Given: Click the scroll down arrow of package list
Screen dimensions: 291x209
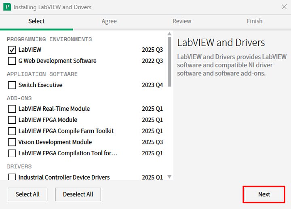Looking at the screenshot, I should (x=169, y=177).
